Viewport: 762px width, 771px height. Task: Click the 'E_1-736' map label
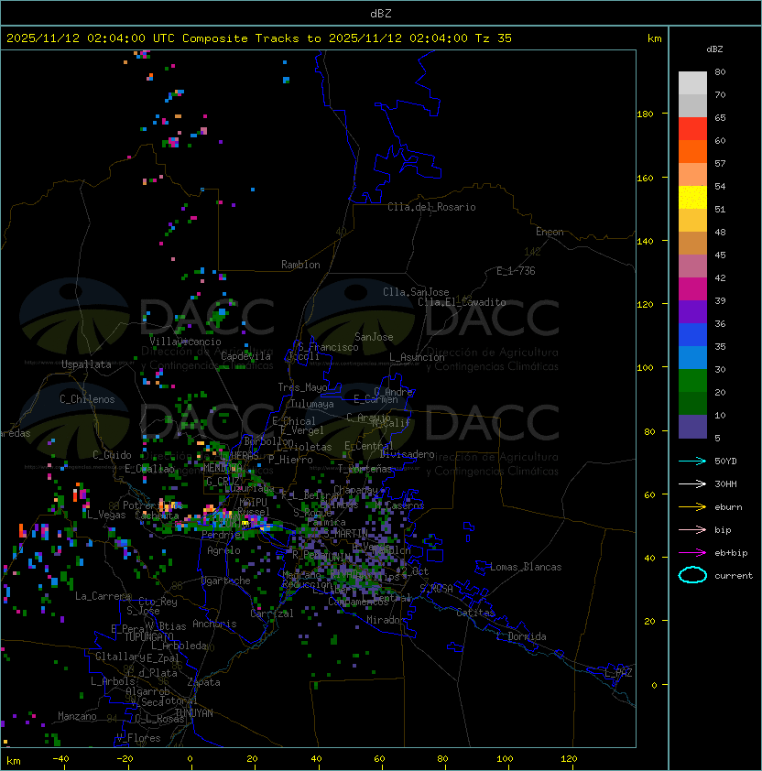[x=516, y=271]
